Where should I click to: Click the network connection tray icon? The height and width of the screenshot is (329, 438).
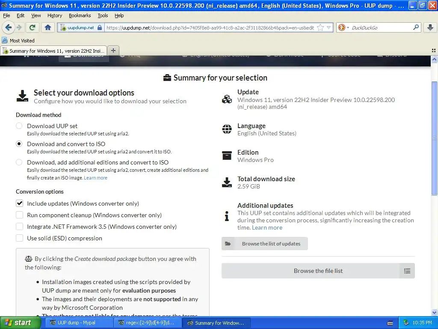(406, 323)
